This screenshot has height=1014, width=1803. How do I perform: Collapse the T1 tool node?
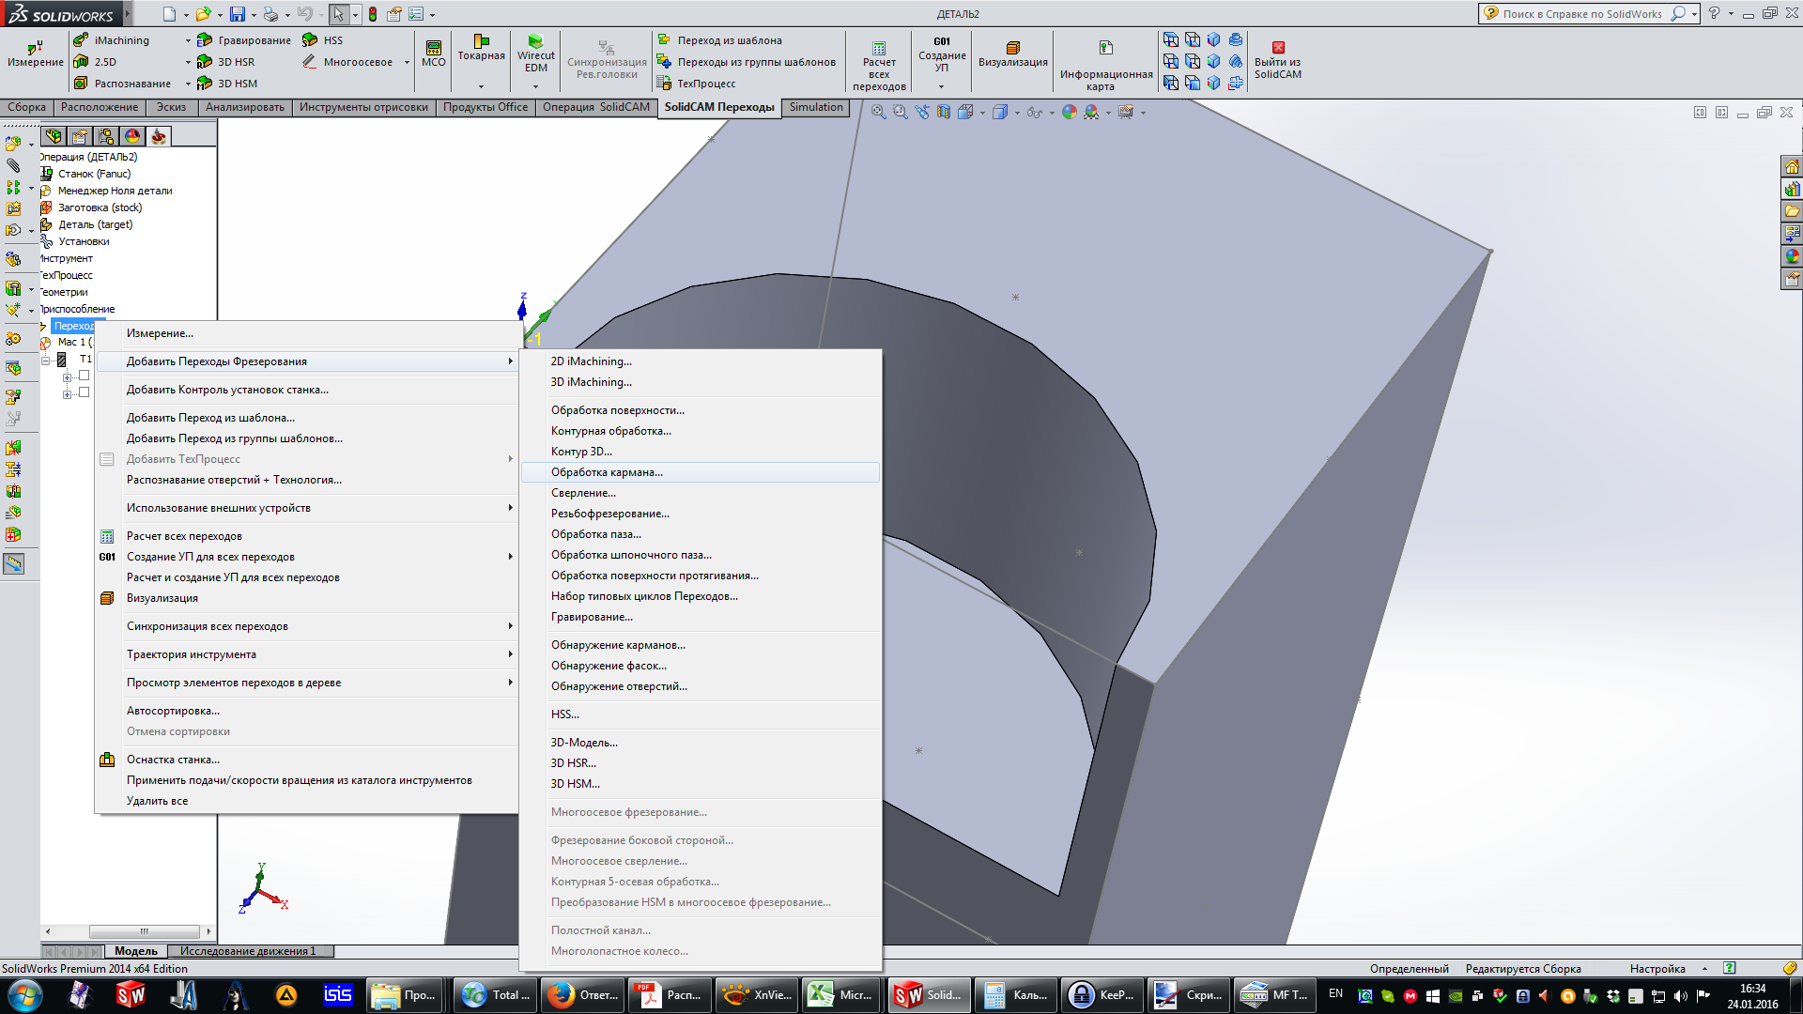pos(45,361)
